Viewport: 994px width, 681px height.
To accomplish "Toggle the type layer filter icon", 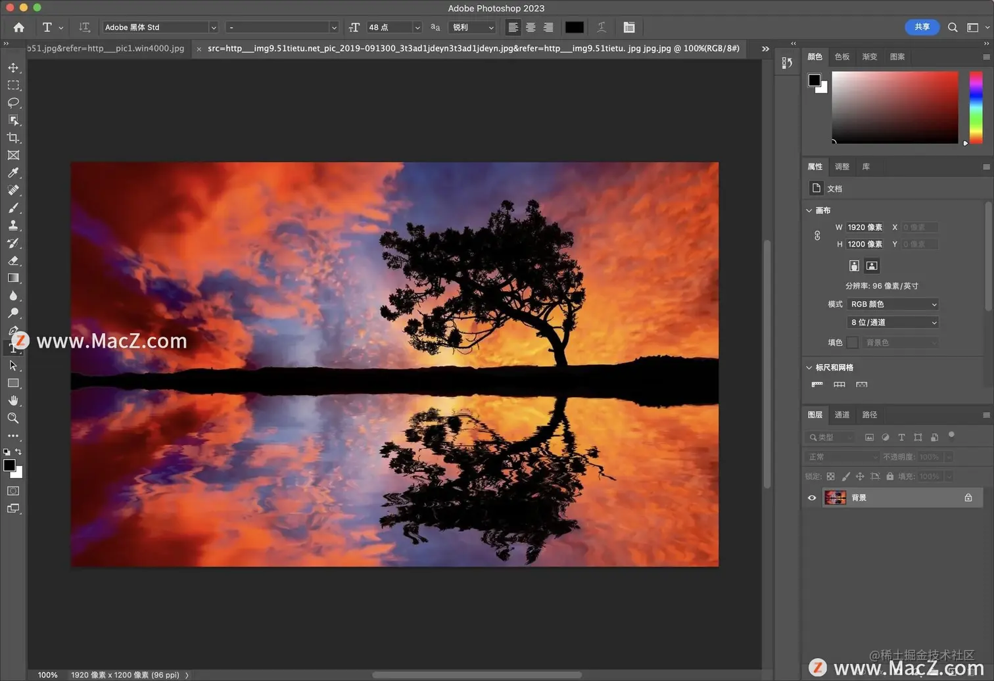I will 901,437.
